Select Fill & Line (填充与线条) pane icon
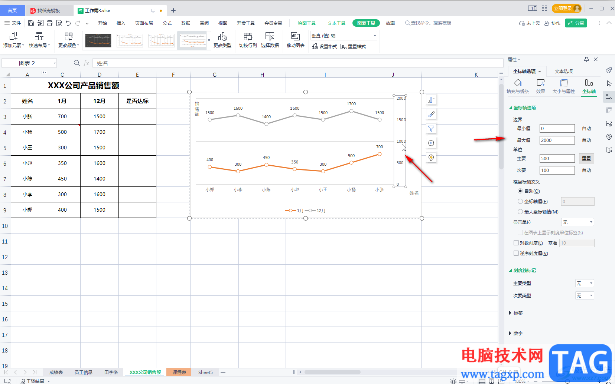615x384 pixels. click(x=518, y=86)
